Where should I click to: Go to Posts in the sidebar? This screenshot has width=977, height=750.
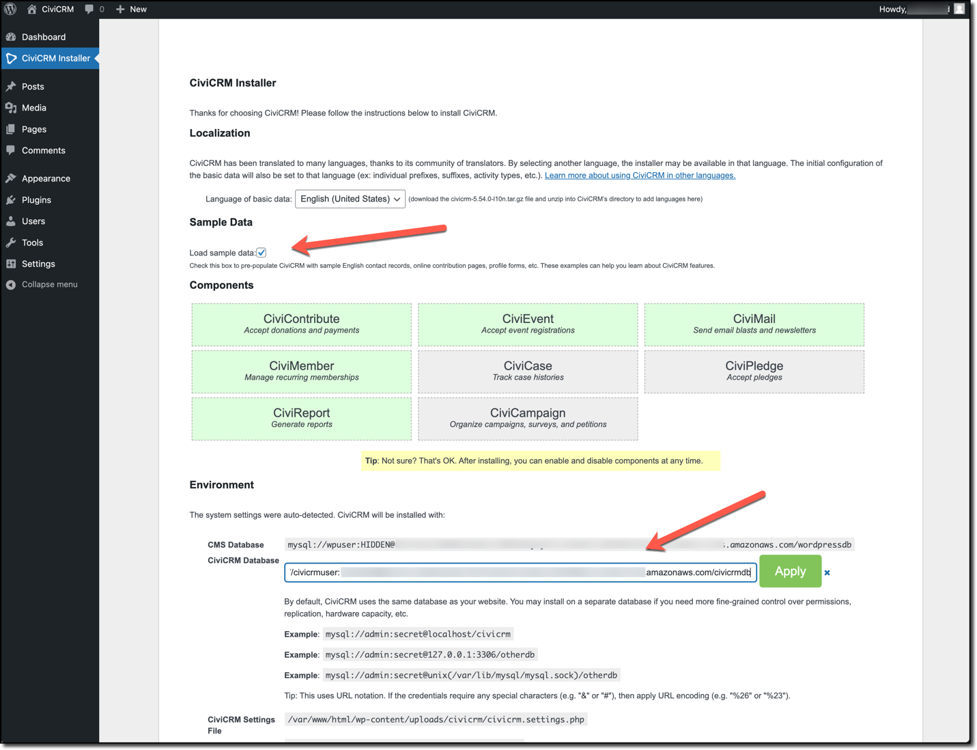pos(33,87)
